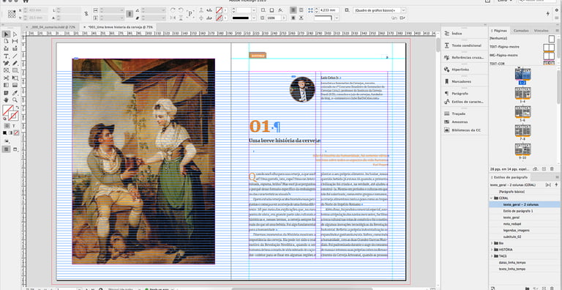Expand the HISTÓRIA style group

(492, 250)
